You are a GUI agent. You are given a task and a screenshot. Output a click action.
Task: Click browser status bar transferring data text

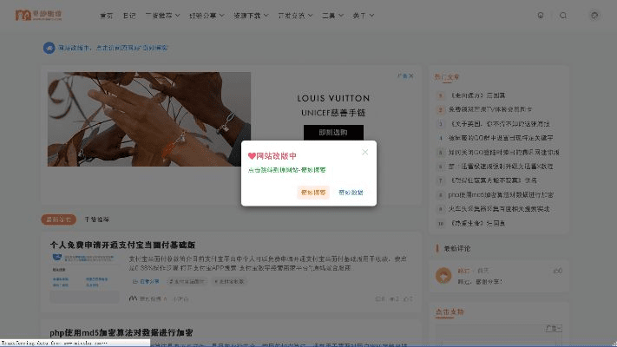click(55, 343)
